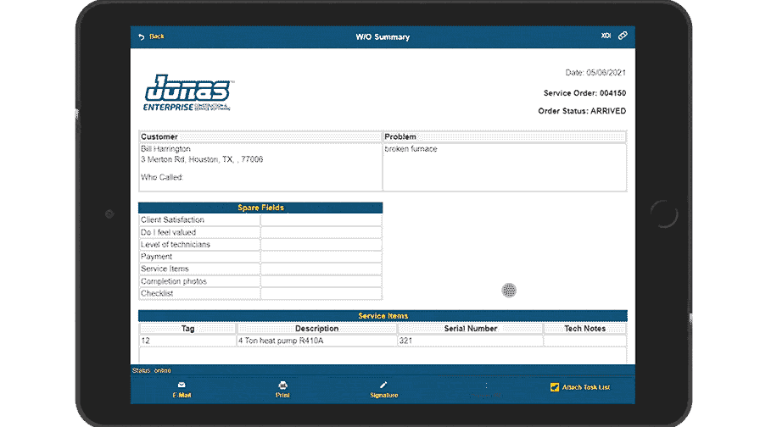
Task: Click the W/O Summary title
Action: pos(383,36)
